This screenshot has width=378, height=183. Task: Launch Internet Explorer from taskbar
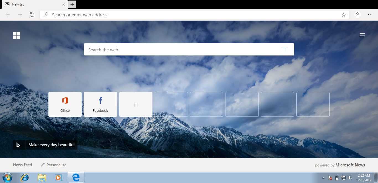coord(25,178)
